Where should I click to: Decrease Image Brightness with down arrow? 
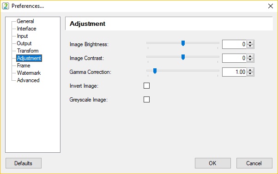[250, 46]
